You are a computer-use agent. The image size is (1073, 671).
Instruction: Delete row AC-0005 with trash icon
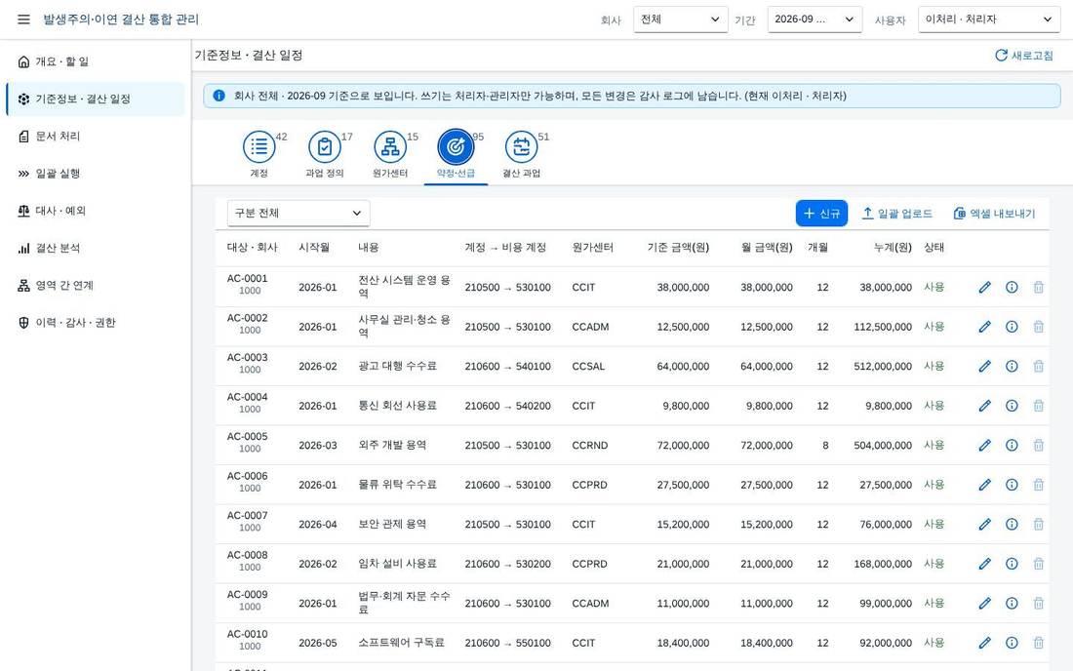pyautogui.click(x=1038, y=446)
